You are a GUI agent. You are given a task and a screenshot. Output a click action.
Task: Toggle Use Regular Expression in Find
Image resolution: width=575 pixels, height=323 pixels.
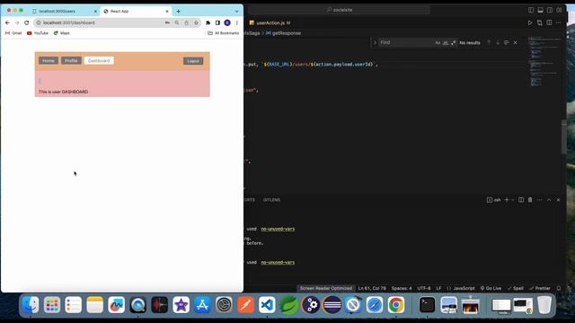pyautogui.click(x=454, y=43)
